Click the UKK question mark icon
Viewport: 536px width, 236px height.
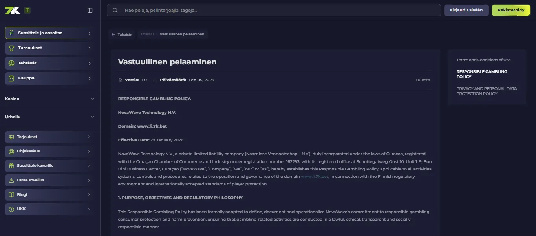pos(11,209)
